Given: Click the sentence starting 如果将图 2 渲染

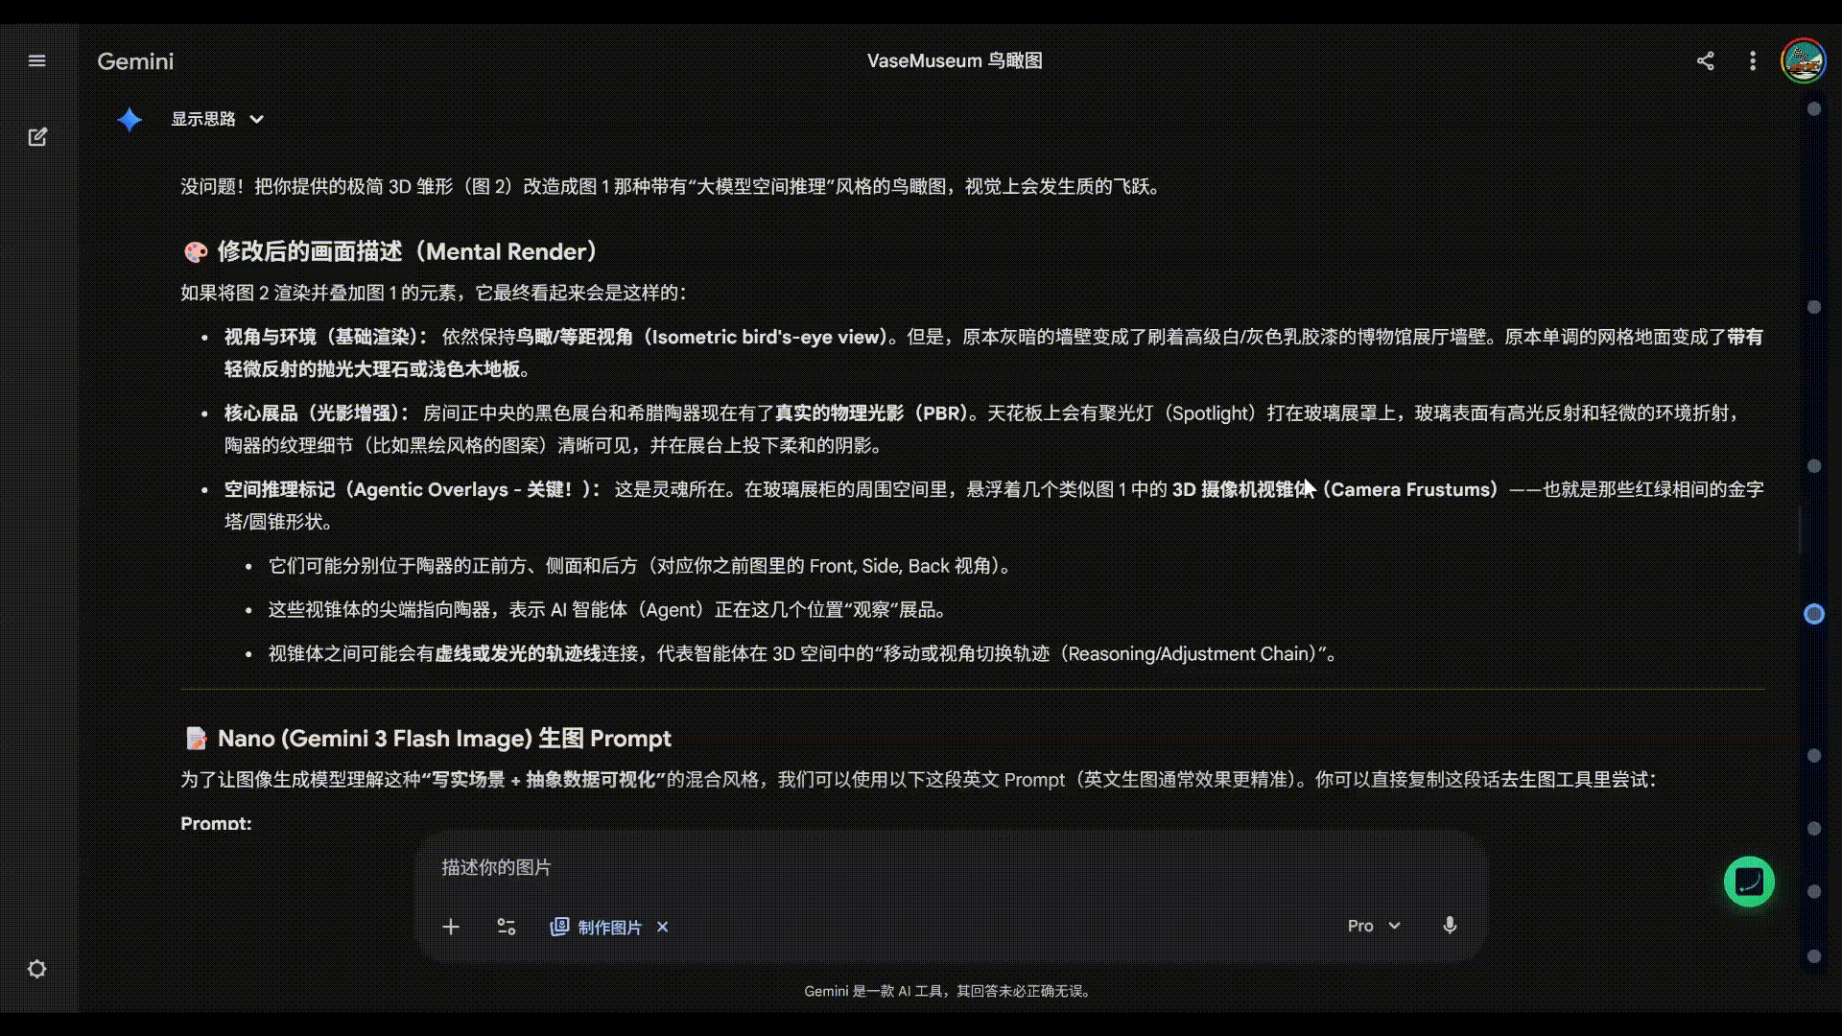Looking at the screenshot, I should [434, 293].
